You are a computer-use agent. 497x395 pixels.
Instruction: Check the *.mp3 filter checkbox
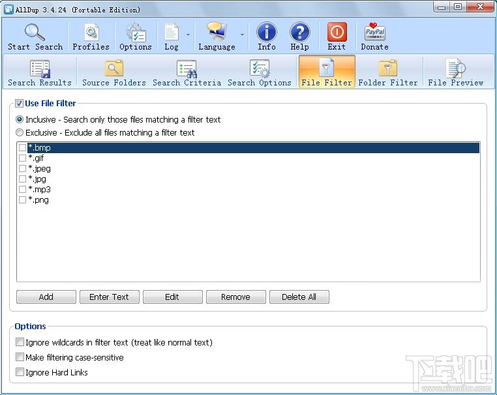point(22,190)
